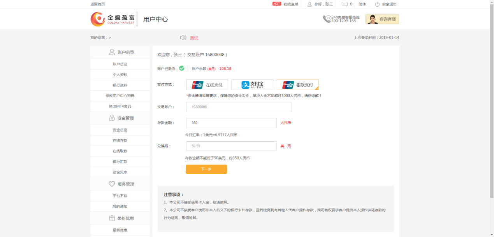Click the person icon beside 账户总览 header

(x=112, y=52)
